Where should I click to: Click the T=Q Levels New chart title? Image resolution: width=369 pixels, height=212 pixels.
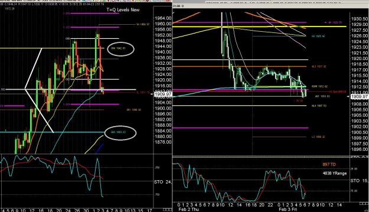click(123, 10)
